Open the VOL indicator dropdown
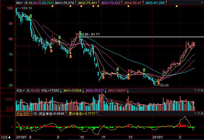The image size is (204, 140). [x=20, y=90]
